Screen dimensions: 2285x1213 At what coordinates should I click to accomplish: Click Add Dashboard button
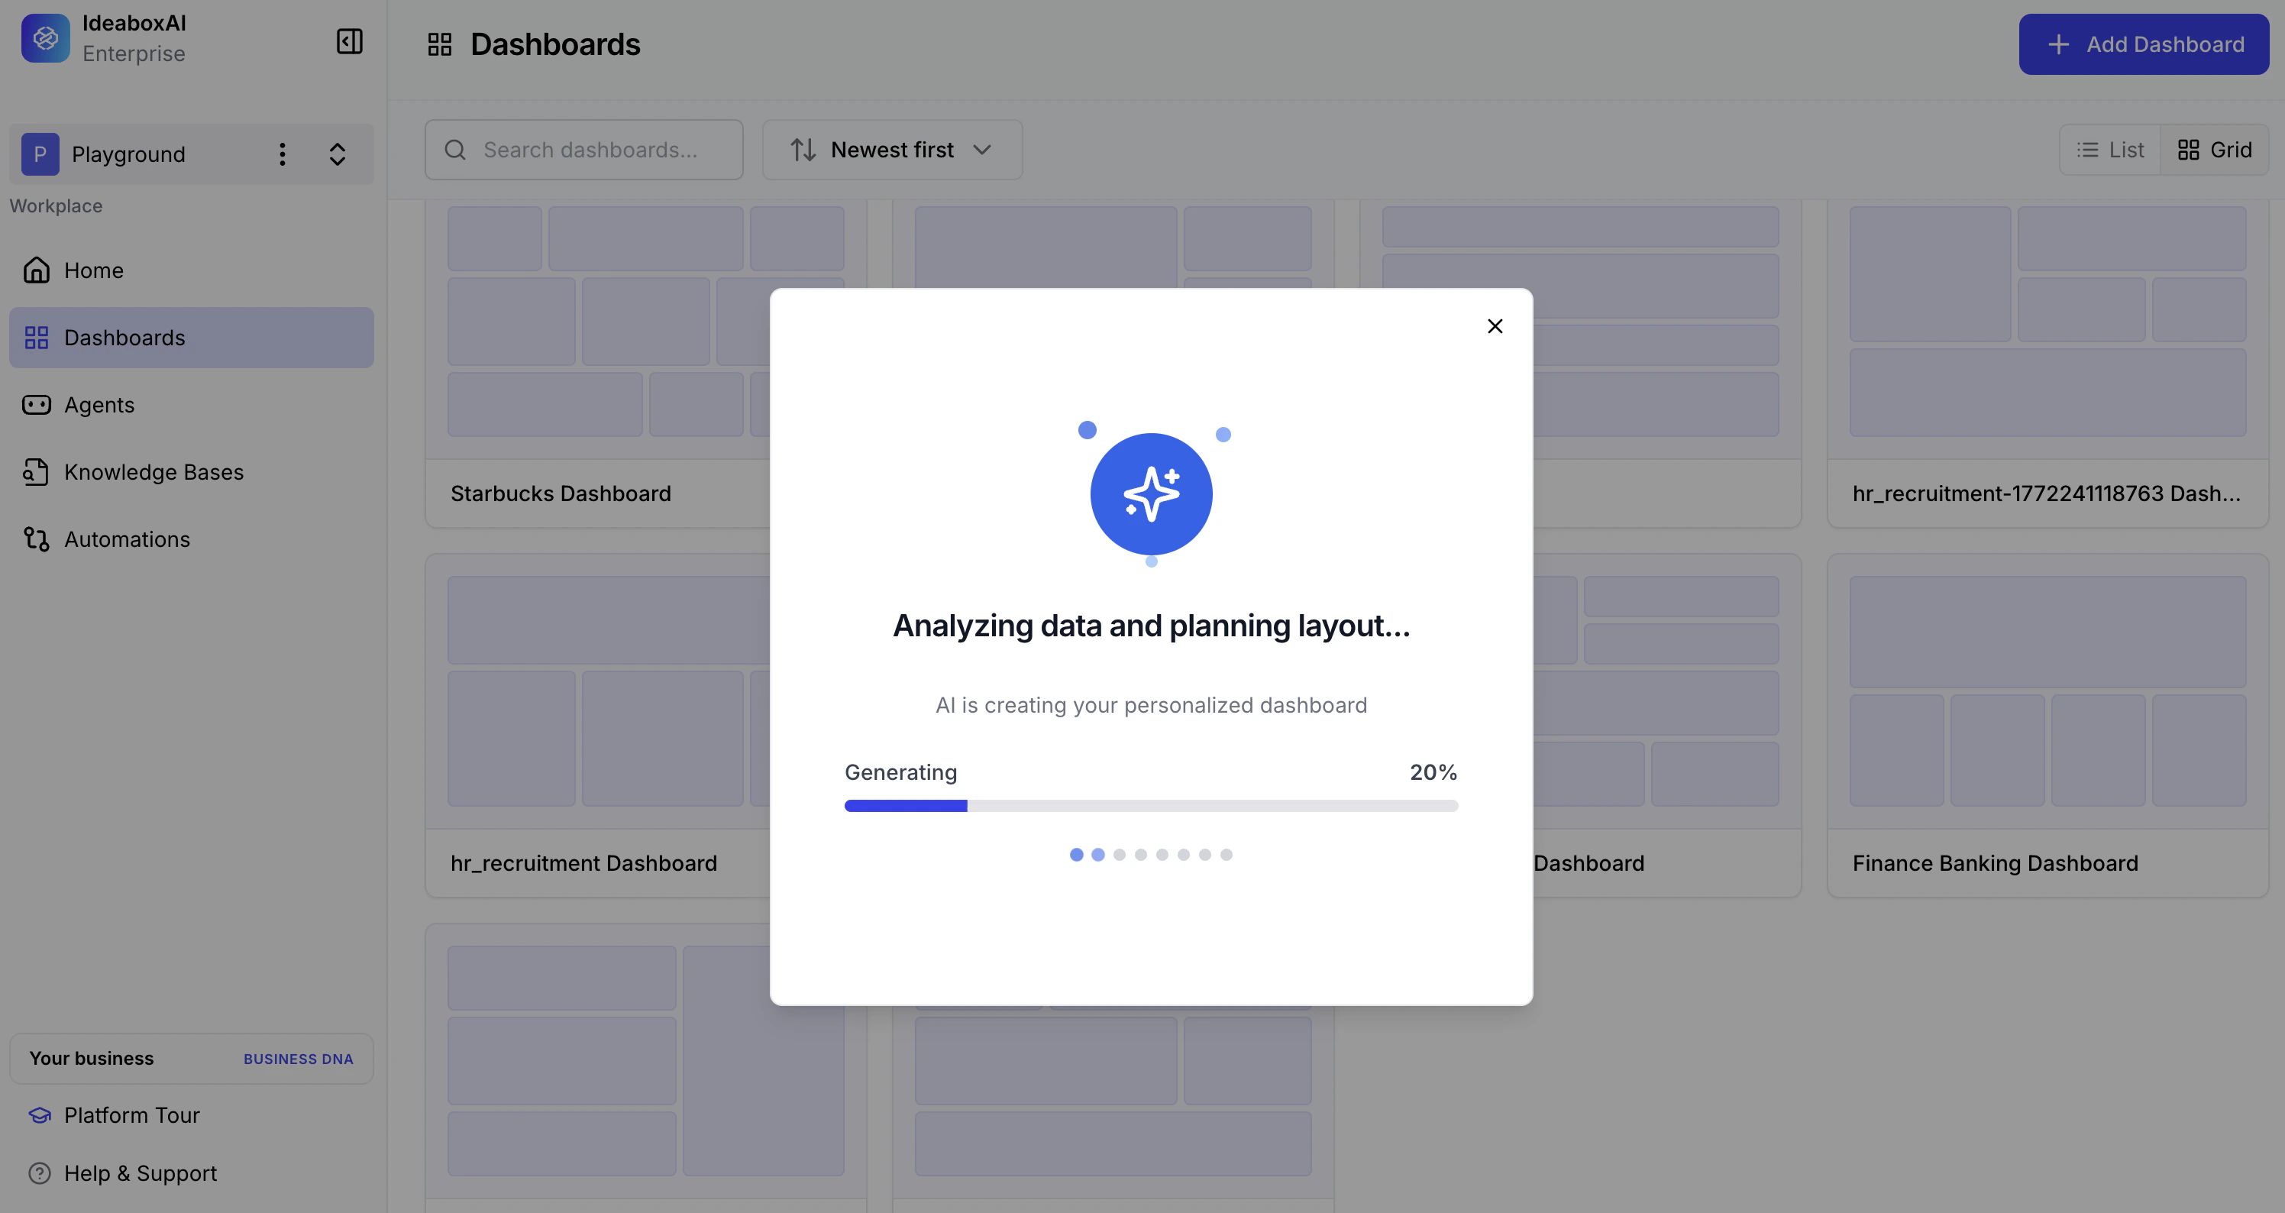pos(2143,44)
